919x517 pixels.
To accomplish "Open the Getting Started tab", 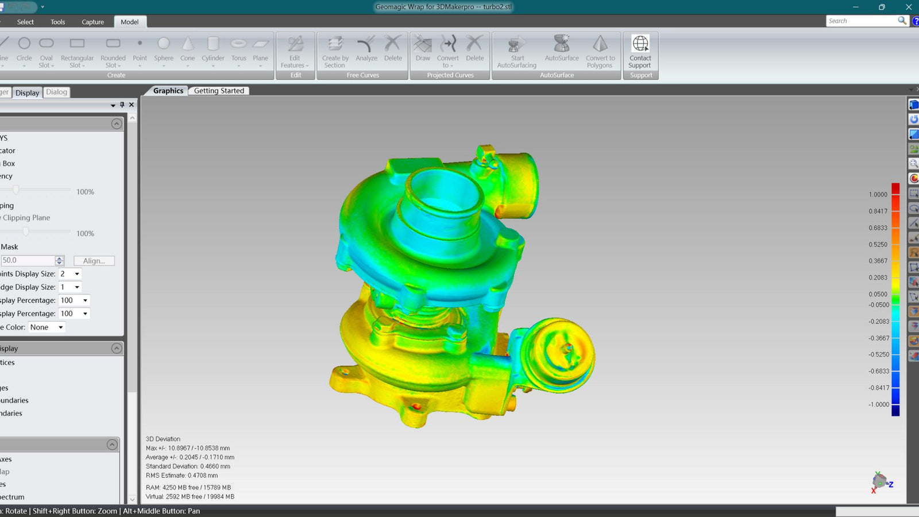I will [x=219, y=91].
